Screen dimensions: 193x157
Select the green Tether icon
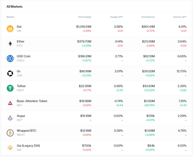coord(10,88)
